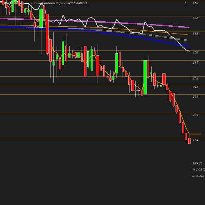This screenshot has height=205, width=205.
Task: Click the 333 price axis label
Action: pyautogui.click(x=196, y=34)
